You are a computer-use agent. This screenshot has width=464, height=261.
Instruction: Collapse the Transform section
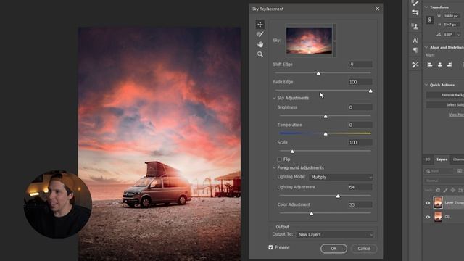pos(426,7)
